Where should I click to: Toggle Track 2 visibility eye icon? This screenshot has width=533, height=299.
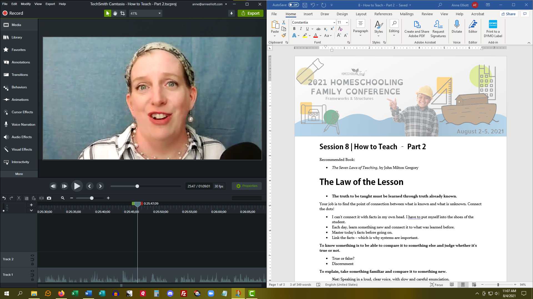click(32, 256)
